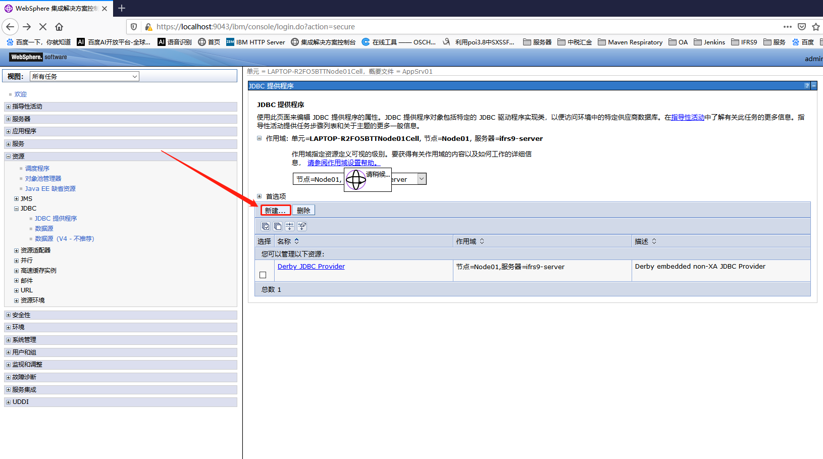This screenshot has height=459, width=823.
Task: Open the Derby JDBC Provider link
Action: pyautogui.click(x=311, y=266)
